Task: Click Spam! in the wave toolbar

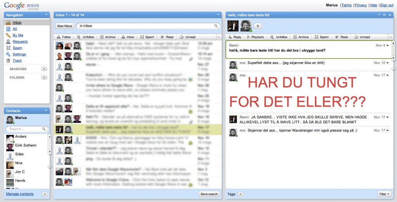Action: pyautogui.click(x=321, y=37)
